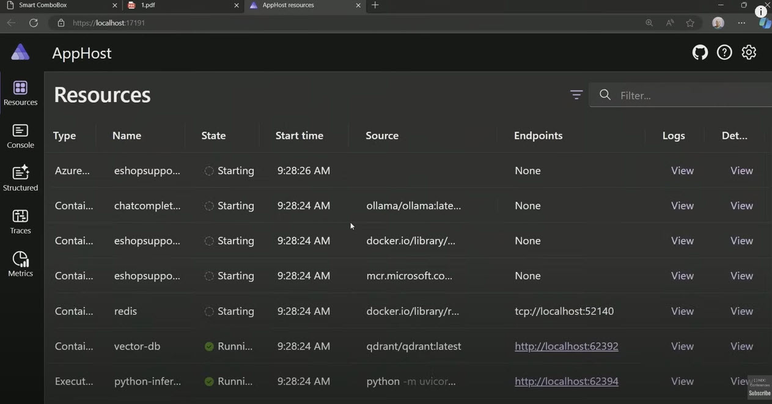Click the info icon at top right

point(761,12)
